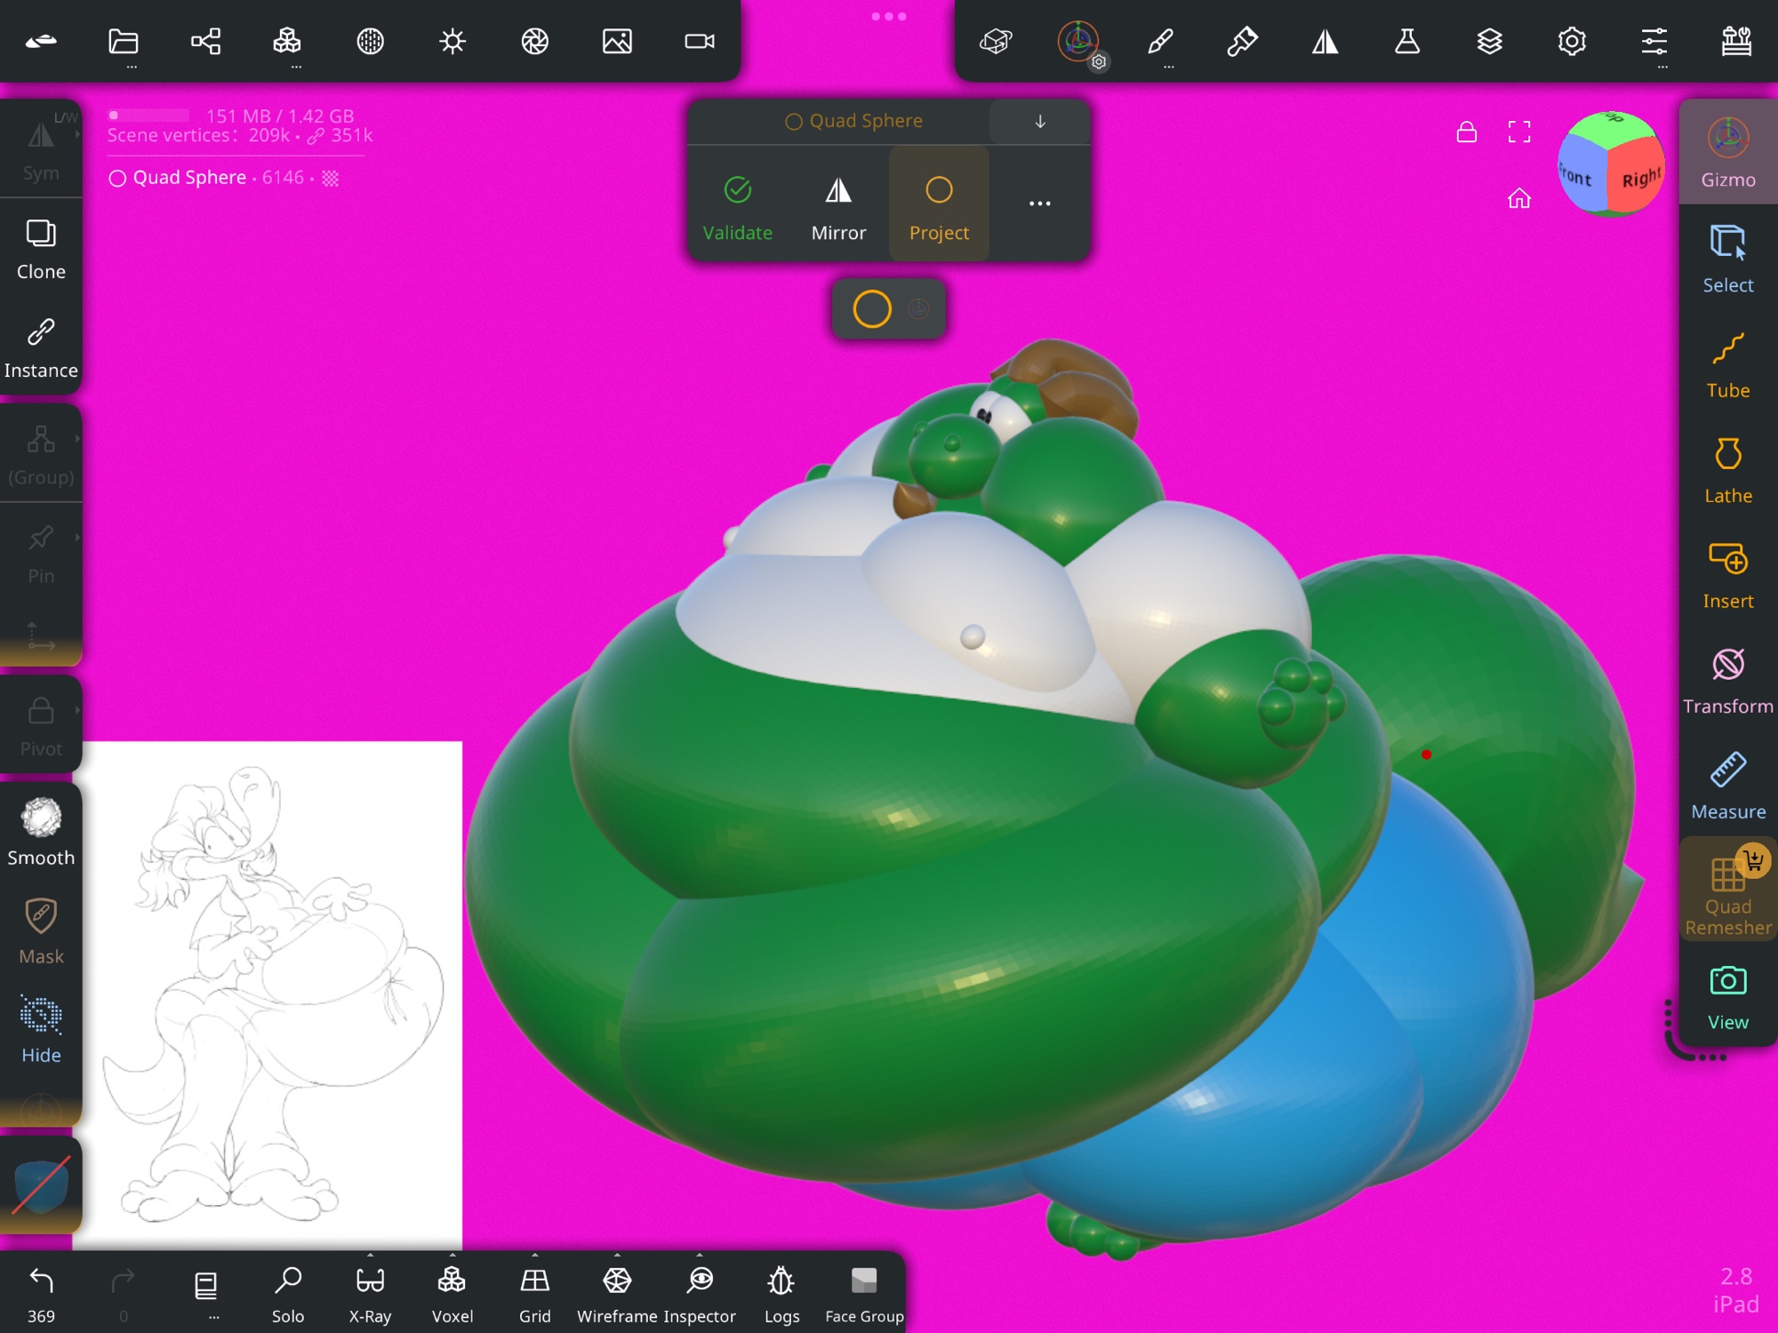
Task: Select the Tube tool
Action: (1727, 365)
